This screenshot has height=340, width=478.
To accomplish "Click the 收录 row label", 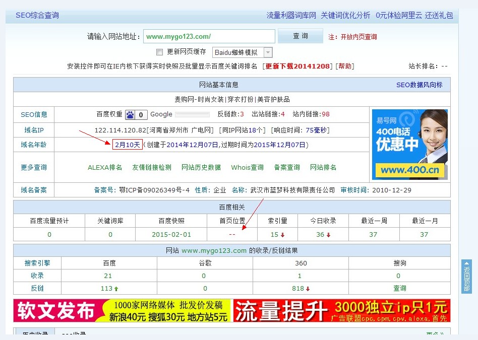I will (37, 276).
